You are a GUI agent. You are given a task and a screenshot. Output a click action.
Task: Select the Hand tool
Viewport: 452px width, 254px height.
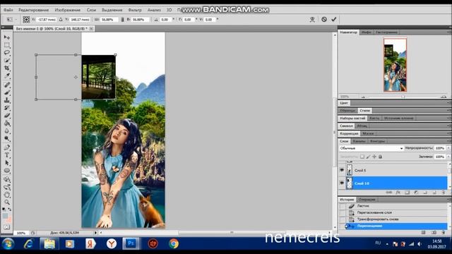point(7,195)
